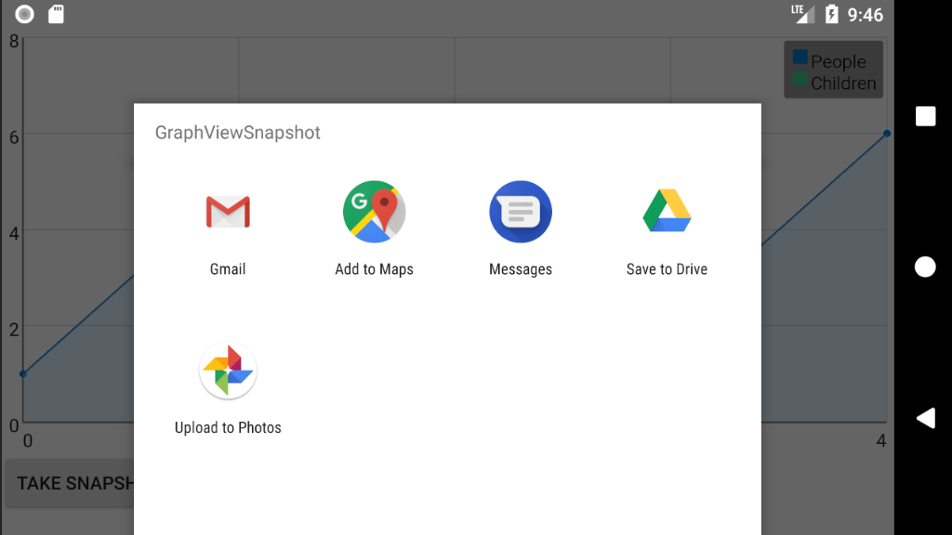Click the y-axis label 6
Screen dimensions: 952x535
click(14, 137)
